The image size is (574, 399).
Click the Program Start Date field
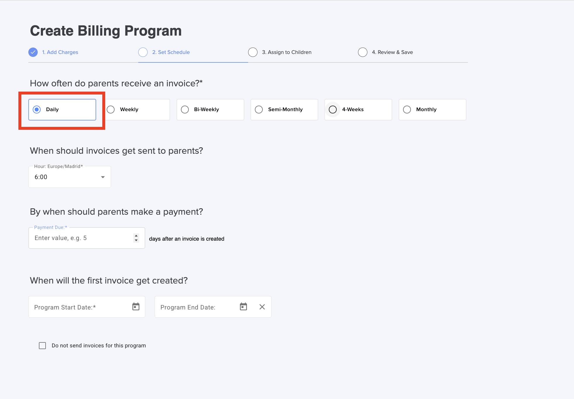tap(79, 307)
